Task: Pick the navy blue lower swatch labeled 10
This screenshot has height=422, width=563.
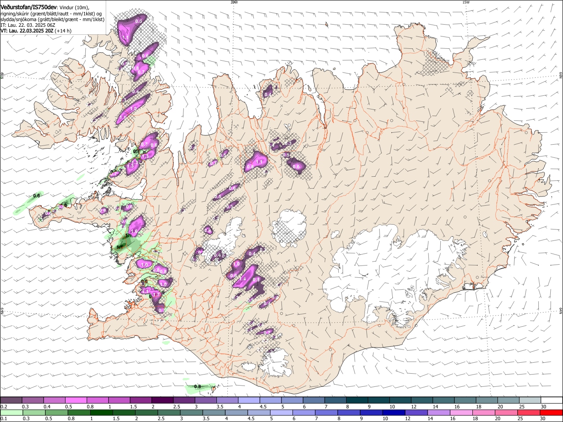Action: coord(394,413)
